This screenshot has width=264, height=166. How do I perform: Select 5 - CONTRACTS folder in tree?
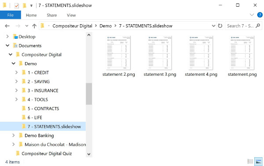point(43,108)
